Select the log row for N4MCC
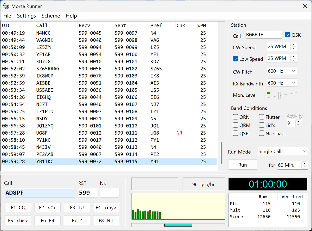 point(109,33)
